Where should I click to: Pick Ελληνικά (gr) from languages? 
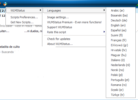click(121, 45)
